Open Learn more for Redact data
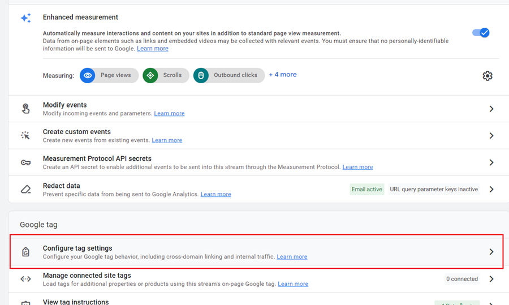The image size is (509, 305). tap(215, 194)
